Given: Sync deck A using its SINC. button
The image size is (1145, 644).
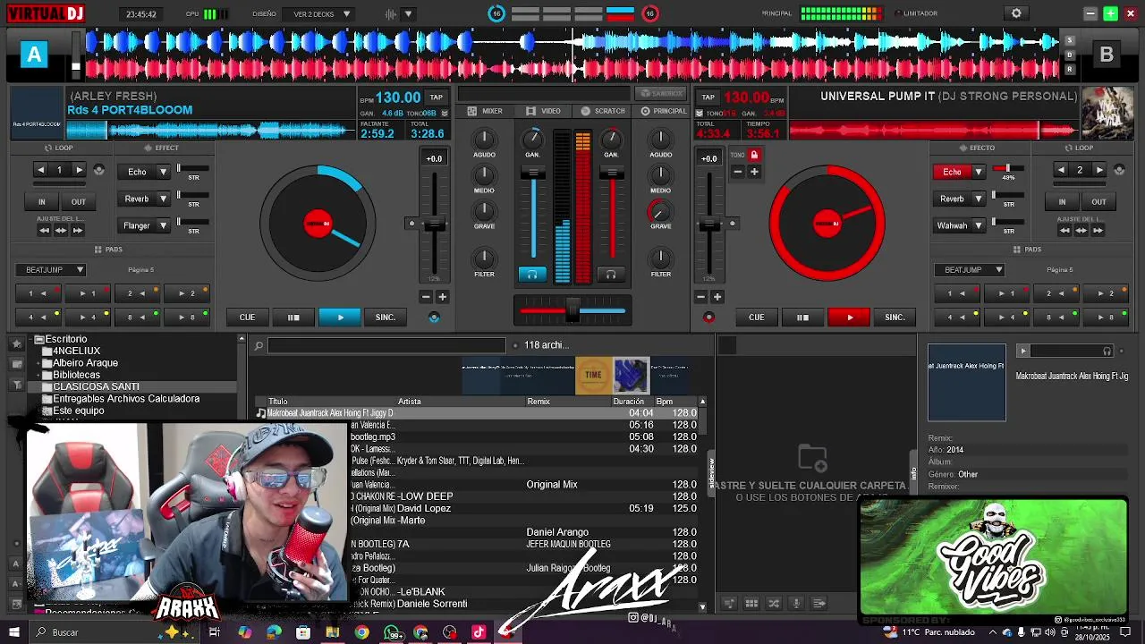Looking at the screenshot, I should (386, 317).
